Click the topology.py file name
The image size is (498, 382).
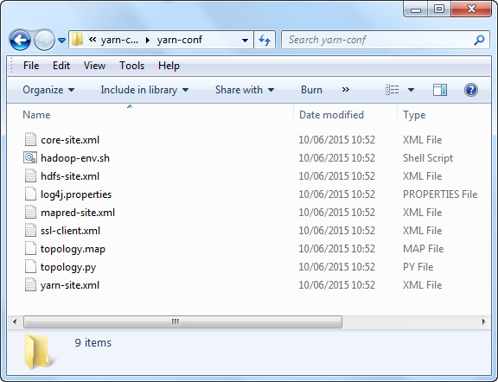pos(68,267)
